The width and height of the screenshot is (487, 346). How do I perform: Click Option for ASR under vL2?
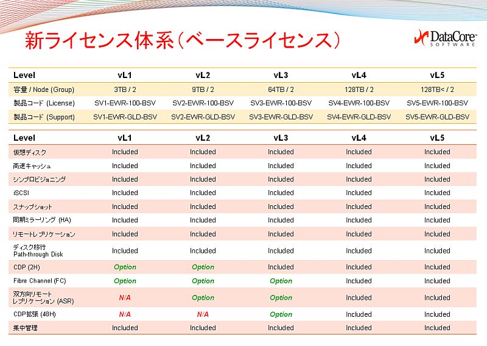pos(203,298)
